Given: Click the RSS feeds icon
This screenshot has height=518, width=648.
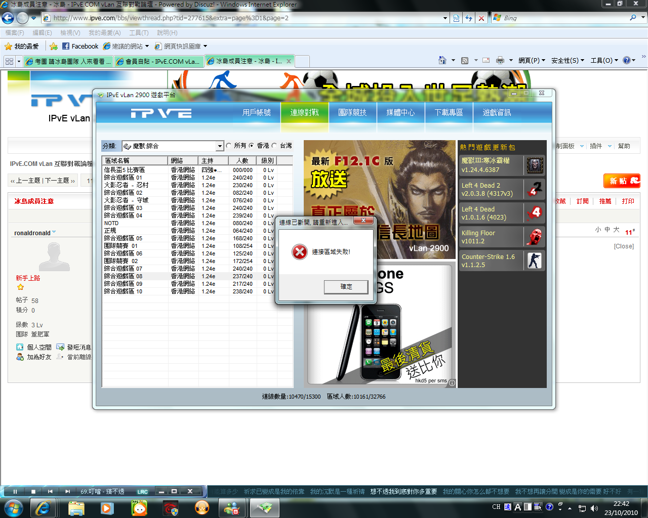Looking at the screenshot, I should tap(465, 60).
